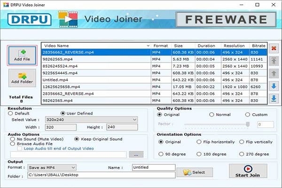282x188 pixels.
Task: Select the 922S6S4445.mp4 row
Action: pos(154,73)
